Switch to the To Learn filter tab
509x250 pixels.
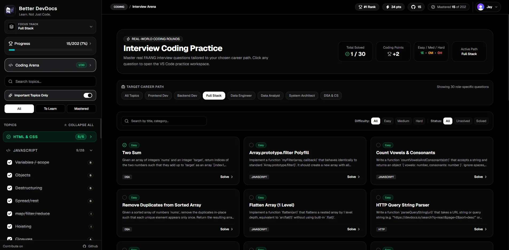coord(50,109)
